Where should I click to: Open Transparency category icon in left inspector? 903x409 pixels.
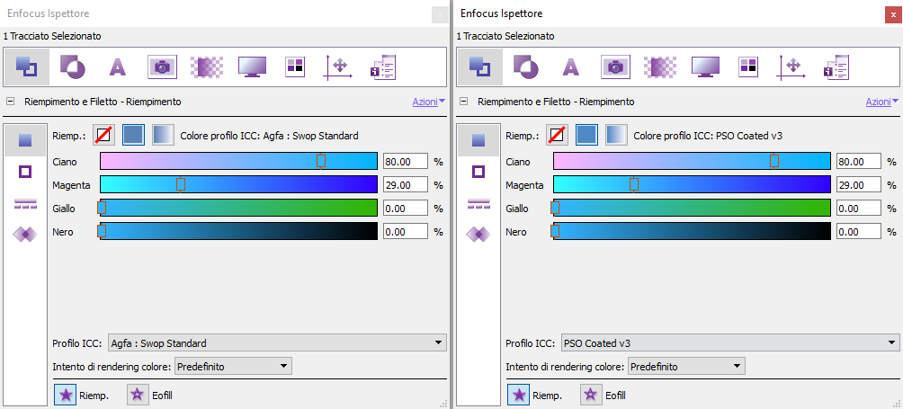pyautogui.click(x=73, y=67)
